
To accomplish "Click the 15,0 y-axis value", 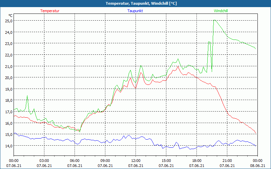I will point(9,135).
